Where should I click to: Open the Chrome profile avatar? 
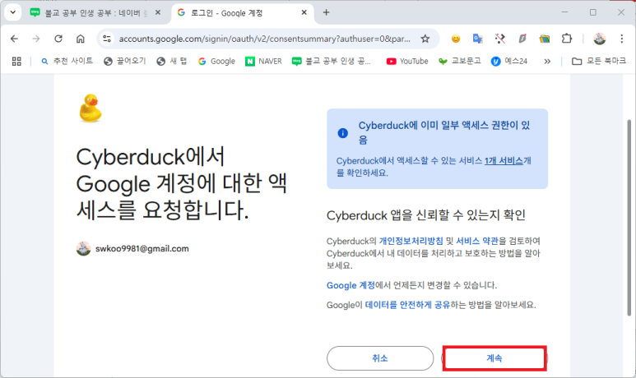[x=600, y=39]
